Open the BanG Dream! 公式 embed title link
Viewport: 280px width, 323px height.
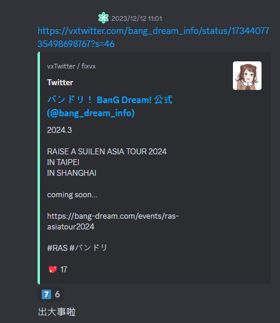click(x=110, y=106)
